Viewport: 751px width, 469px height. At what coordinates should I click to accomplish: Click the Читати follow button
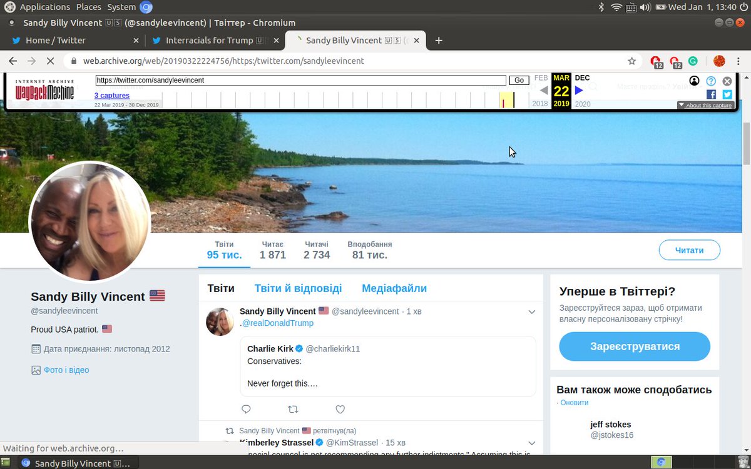point(689,250)
